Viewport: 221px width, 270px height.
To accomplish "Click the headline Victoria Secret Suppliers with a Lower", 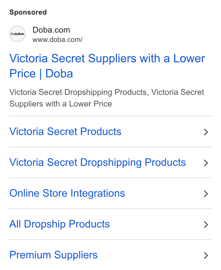I will click(x=107, y=58).
